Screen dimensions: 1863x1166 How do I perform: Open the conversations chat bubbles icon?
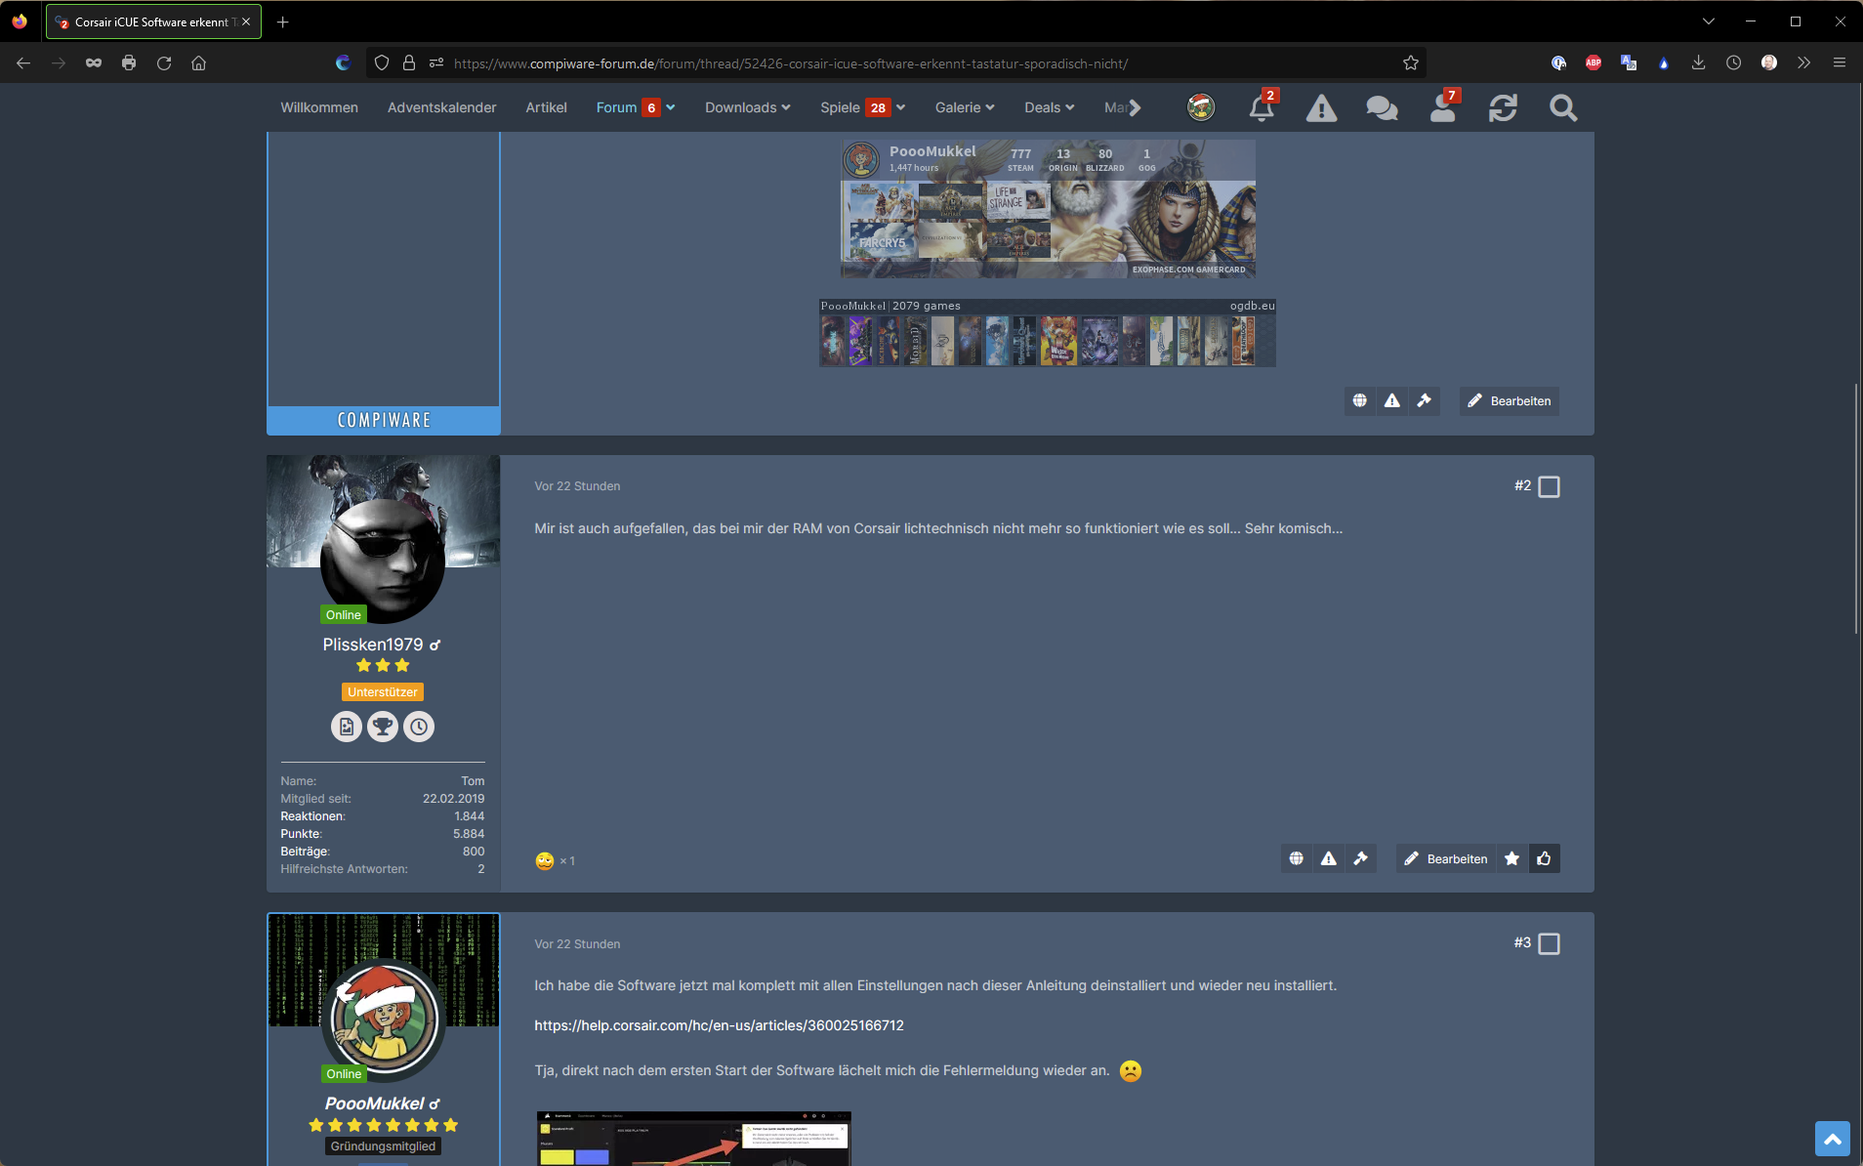click(1382, 108)
